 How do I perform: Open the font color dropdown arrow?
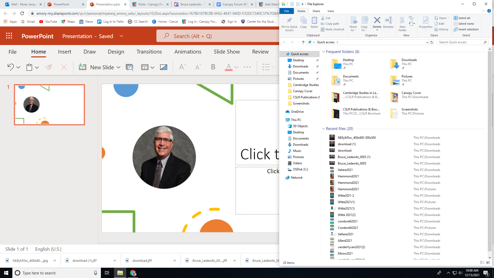coord(236,67)
